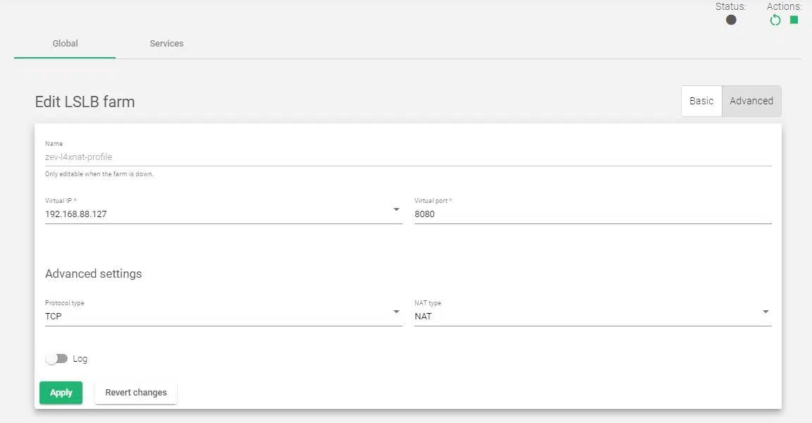Click the Log label text
Viewport: 812px width, 423px height.
click(80, 359)
